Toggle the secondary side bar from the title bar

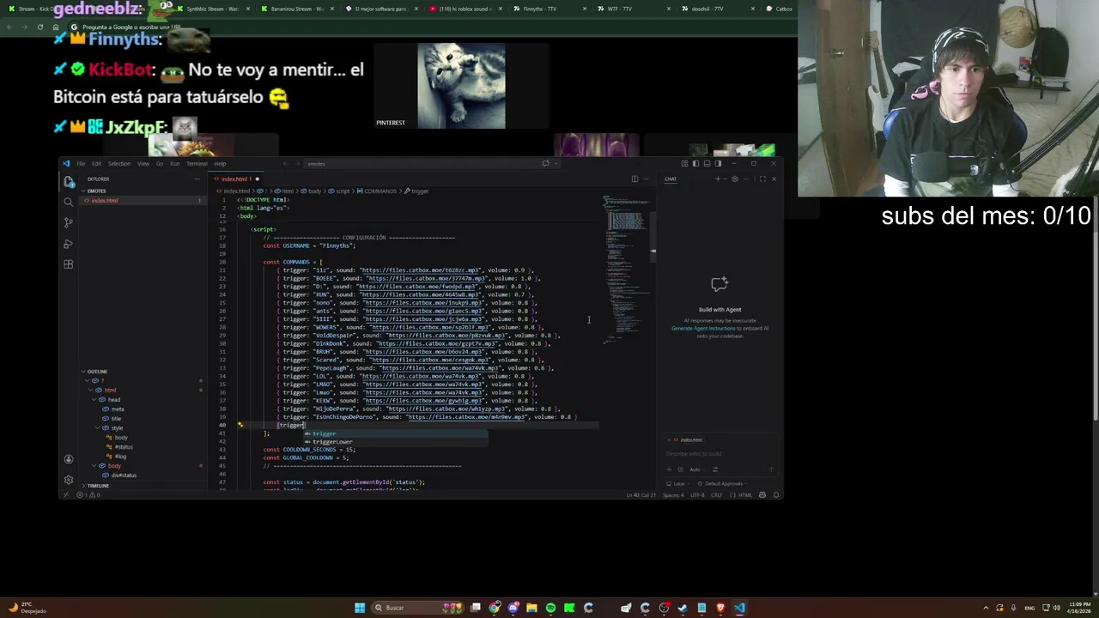718,164
